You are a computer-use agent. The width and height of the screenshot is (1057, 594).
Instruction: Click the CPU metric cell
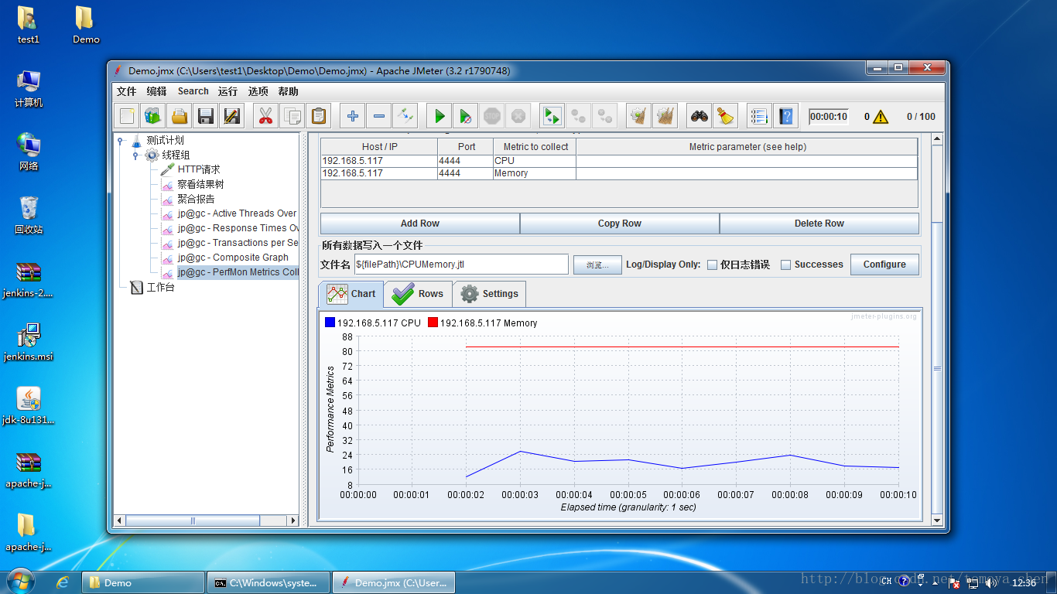[x=535, y=161]
